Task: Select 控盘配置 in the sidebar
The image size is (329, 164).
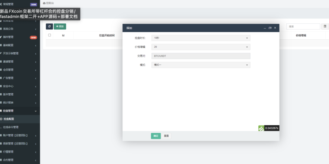Action: [x=9, y=119]
